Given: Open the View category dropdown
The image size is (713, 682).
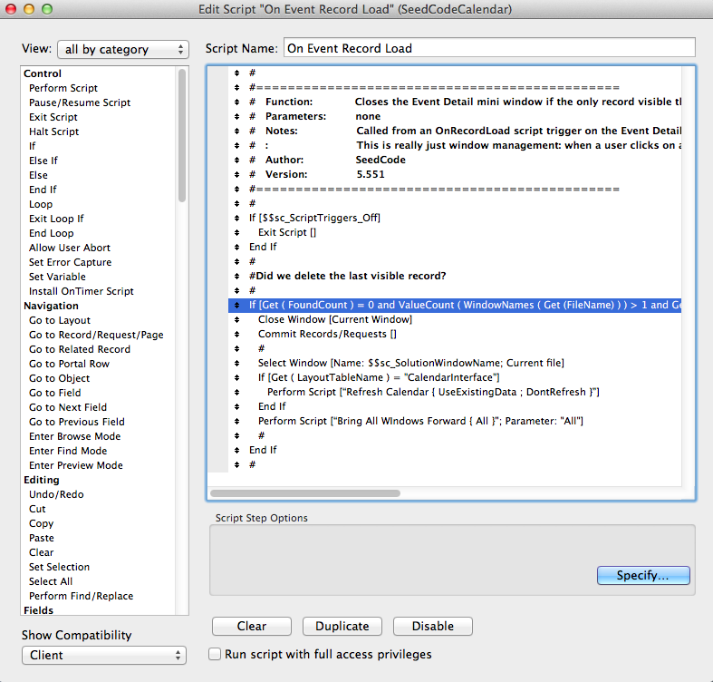Looking at the screenshot, I should pos(122,49).
